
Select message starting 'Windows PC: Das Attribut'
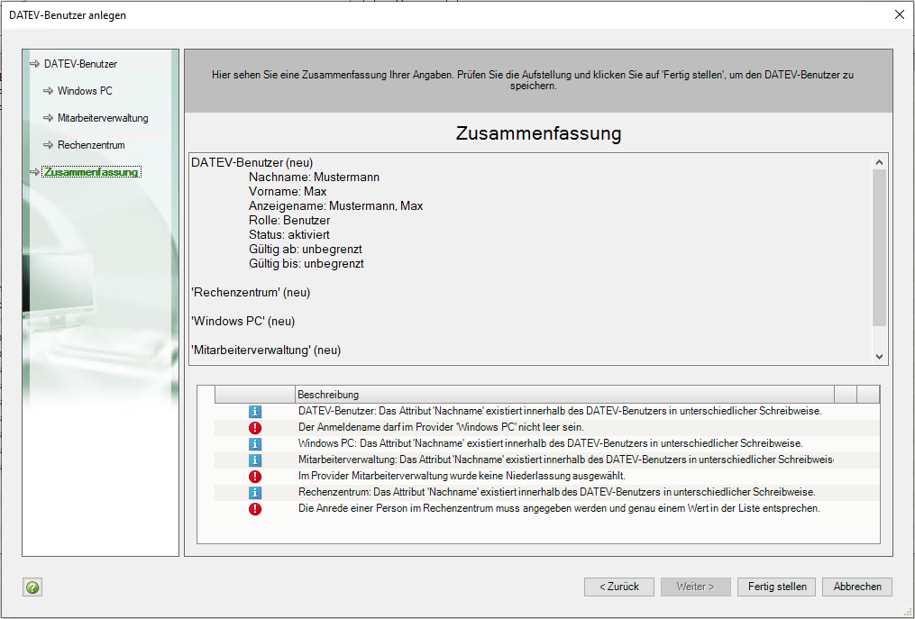[x=547, y=444]
